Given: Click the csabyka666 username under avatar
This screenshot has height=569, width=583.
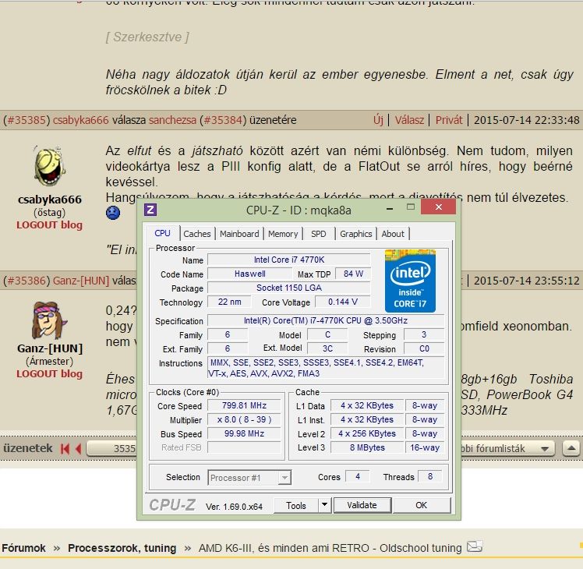Looking at the screenshot, I should point(49,200).
